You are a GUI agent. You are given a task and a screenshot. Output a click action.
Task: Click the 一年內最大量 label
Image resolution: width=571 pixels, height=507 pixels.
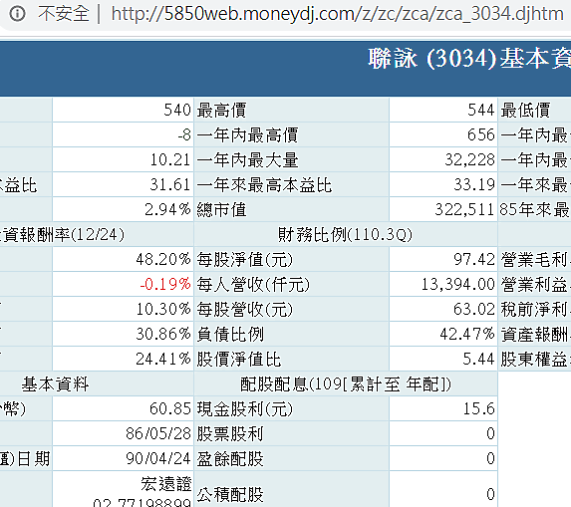247,160
